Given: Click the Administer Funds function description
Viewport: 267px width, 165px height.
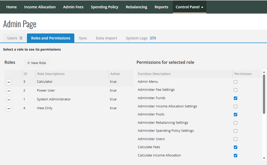Looking at the screenshot, I should tap(151, 98).
